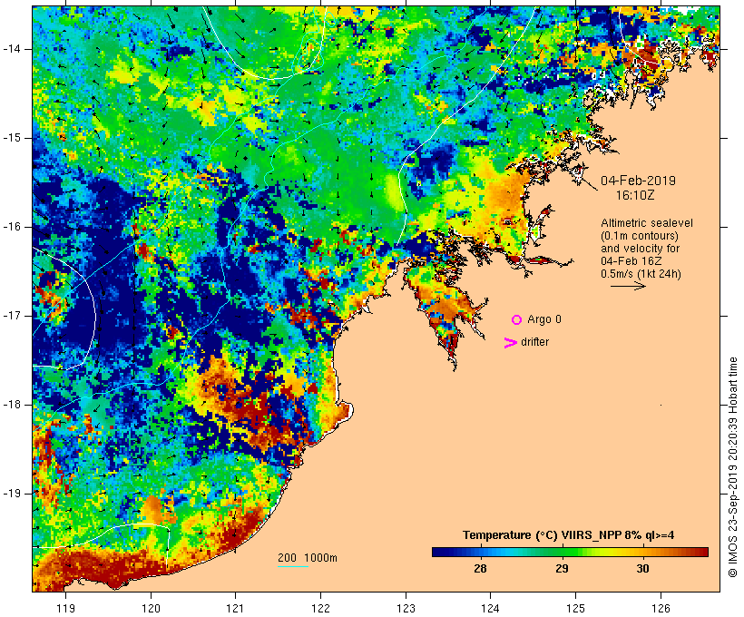Click the 'Argo 0' legend label

coord(544,319)
